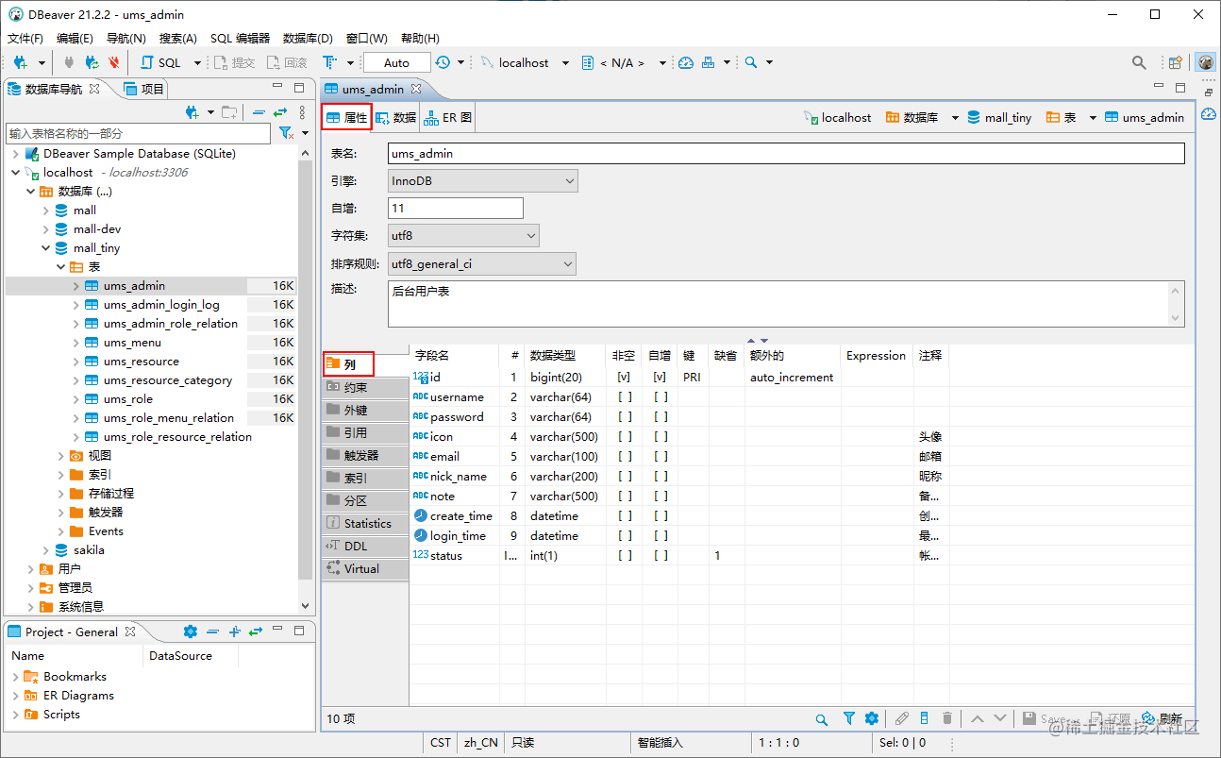Click the filter funnel icon beside navigator search

pyautogui.click(x=286, y=134)
